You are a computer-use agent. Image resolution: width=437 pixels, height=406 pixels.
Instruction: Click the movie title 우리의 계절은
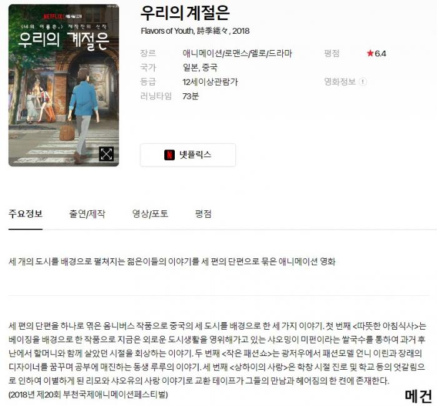[185, 13]
